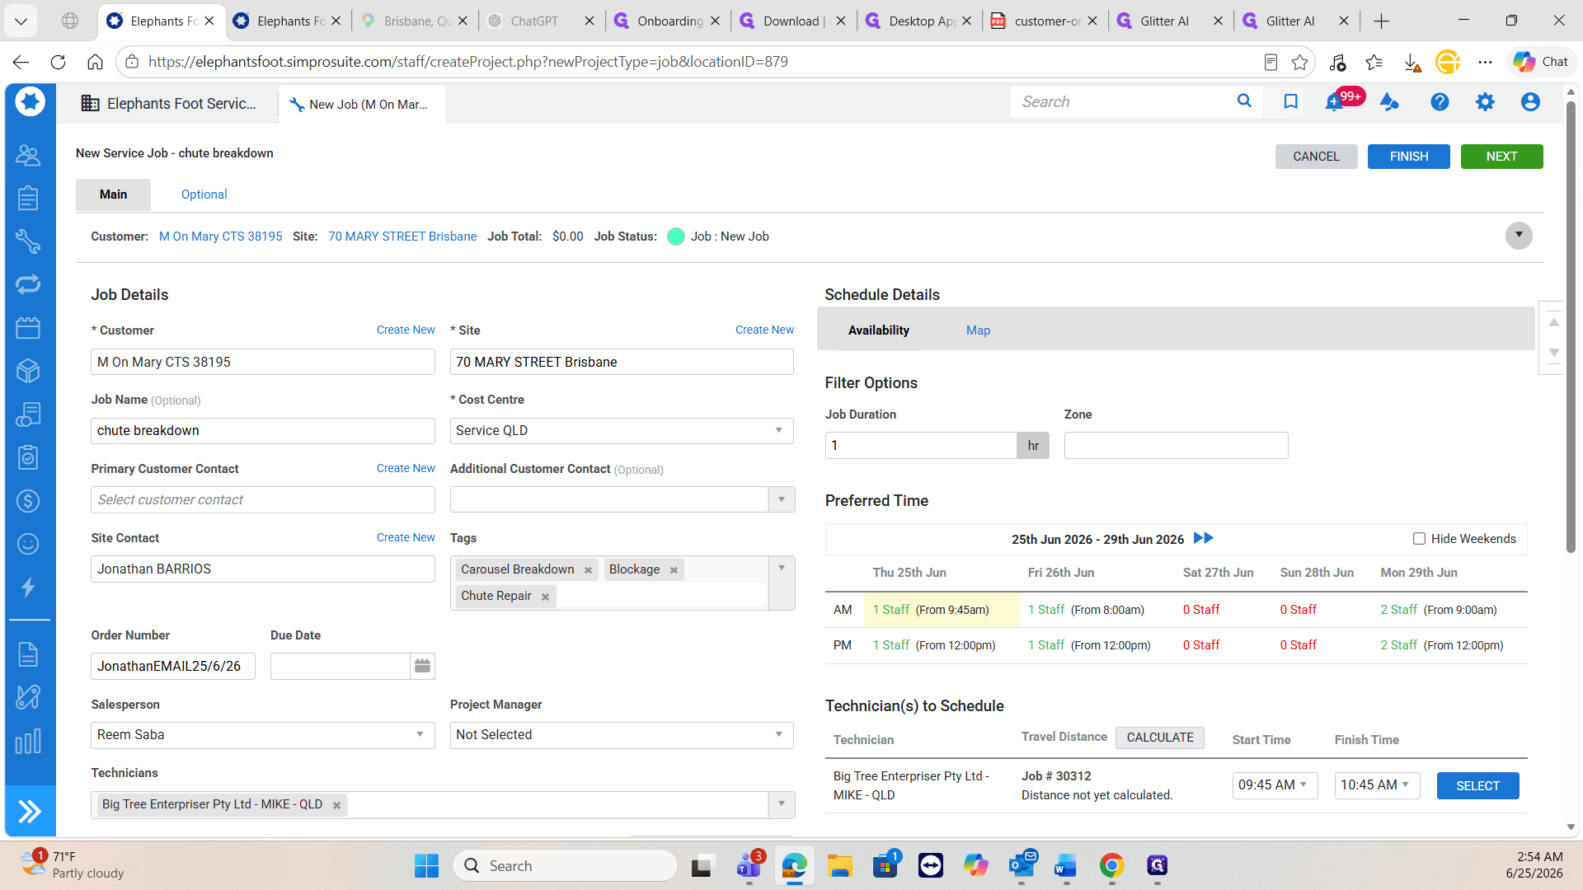Click into the Job Duration field
The height and width of the screenshot is (890, 1583).
pos(921,446)
